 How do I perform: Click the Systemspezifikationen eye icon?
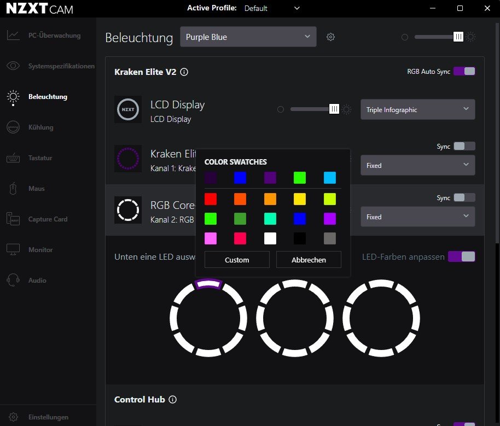coord(13,66)
